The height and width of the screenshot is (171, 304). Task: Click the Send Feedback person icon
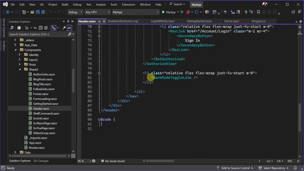(x=299, y=12)
